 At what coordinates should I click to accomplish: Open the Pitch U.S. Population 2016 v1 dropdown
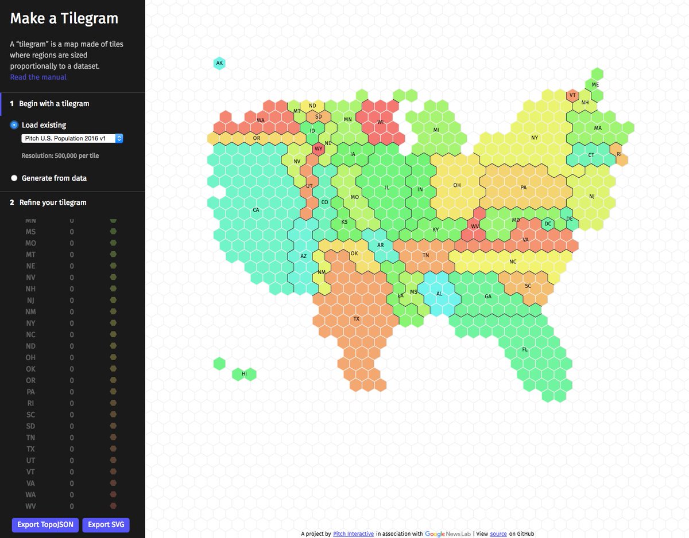72,138
